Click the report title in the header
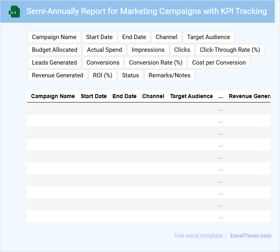The height and width of the screenshot is (252, 280). tap(146, 11)
